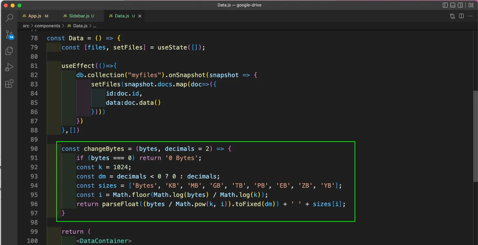The height and width of the screenshot is (245, 478).
Task: Toggle the bottom panel layout icon
Action: (x=453, y=5)
